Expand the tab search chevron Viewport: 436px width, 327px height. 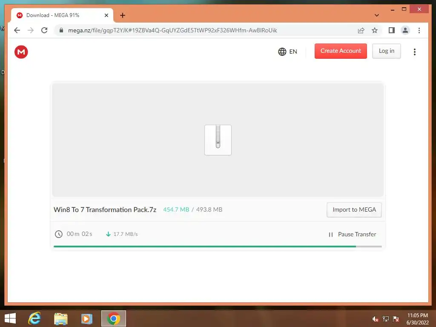click(377, 15)
